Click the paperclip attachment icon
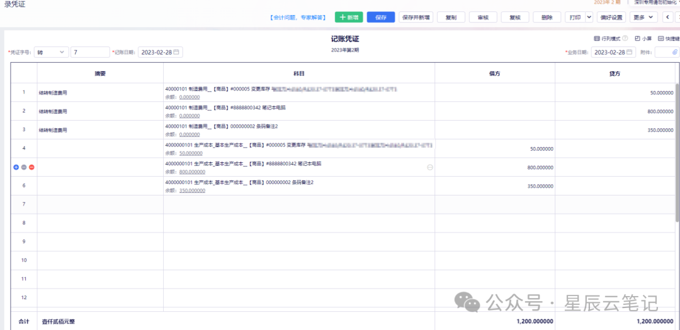Image resolution: width=680 pixels, height=330 pixels. click(x=675, y=52)
